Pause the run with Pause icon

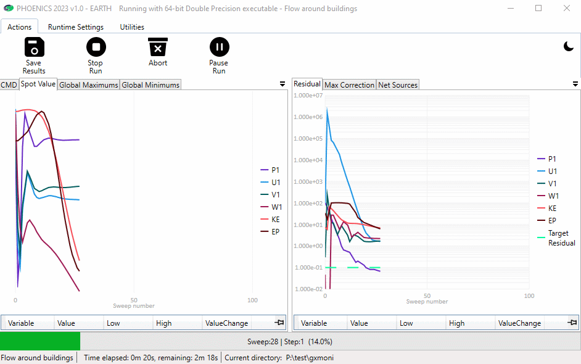(219, 48)
